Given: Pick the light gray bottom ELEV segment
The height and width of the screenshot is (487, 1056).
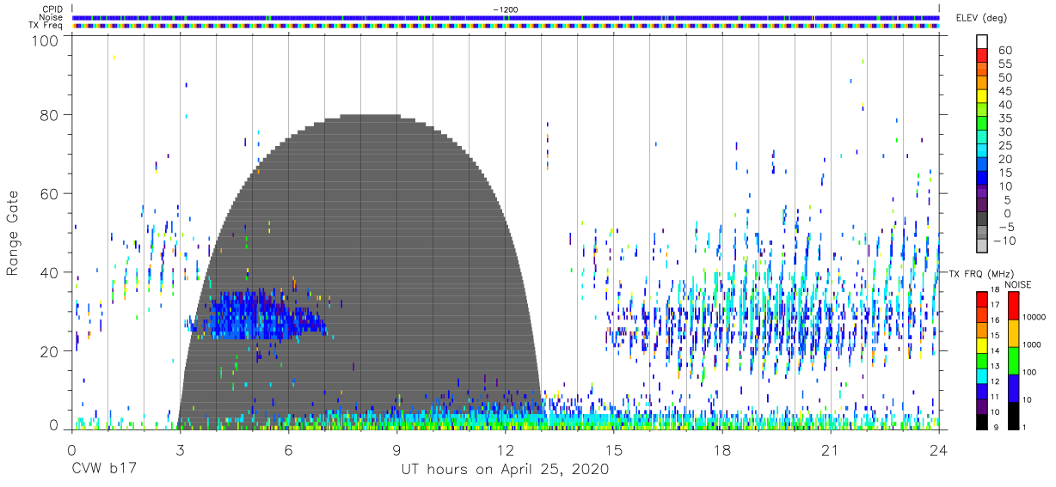Looking at the screenshot, I should [x=982, y=246].
